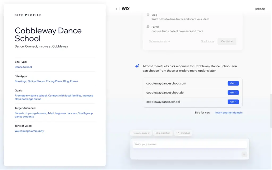Focus the Write your answer field
The image size is (272, 170).
(190, 144)
